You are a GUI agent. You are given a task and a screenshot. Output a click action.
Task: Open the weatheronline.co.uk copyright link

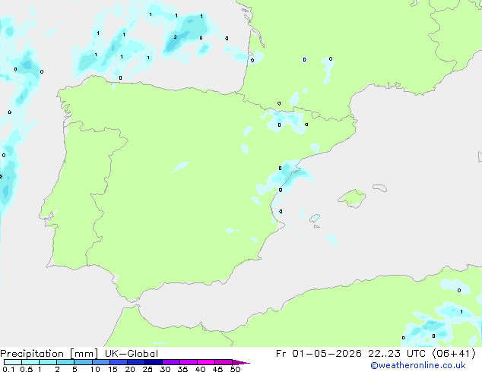click(x=418, y=365)
